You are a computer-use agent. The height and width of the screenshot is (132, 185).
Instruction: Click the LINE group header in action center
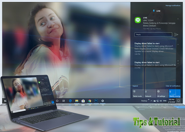[x=157, y=11]
